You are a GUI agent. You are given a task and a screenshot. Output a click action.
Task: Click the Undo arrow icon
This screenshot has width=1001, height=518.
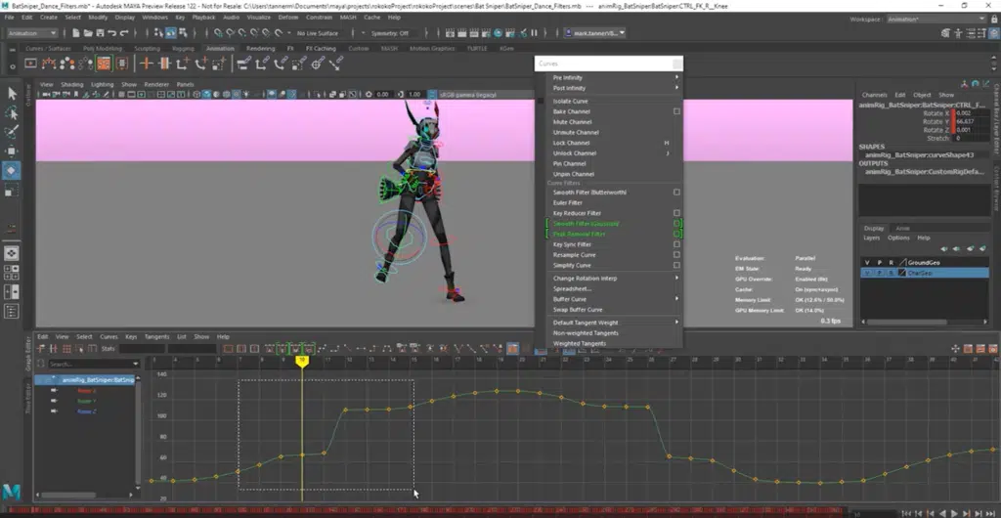click(111, 33)
